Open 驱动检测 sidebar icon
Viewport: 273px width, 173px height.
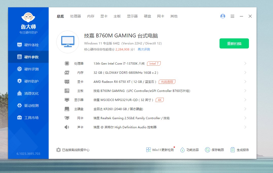pyautogui.click(x=20, y=105)
